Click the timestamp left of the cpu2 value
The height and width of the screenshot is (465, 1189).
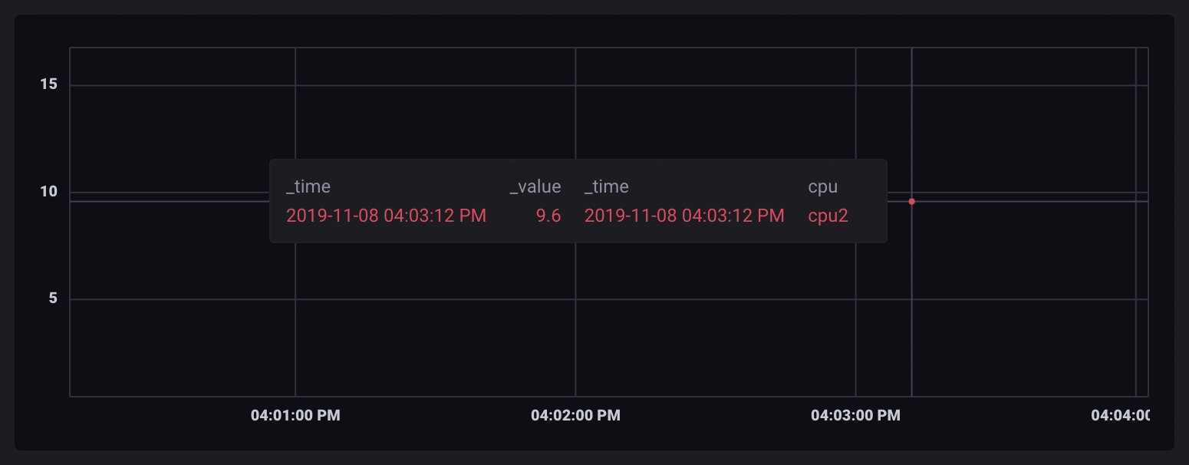[684, 216]
